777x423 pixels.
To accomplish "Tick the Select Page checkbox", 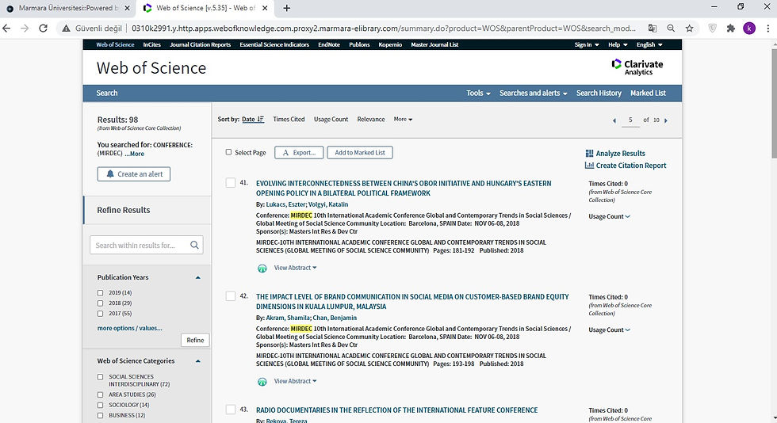I will (x=228, y=152).
